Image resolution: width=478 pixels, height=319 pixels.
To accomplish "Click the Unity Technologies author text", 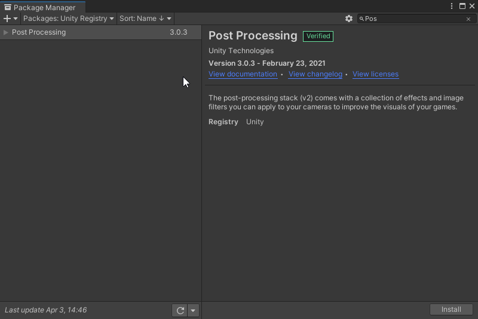I will (241, 51).
